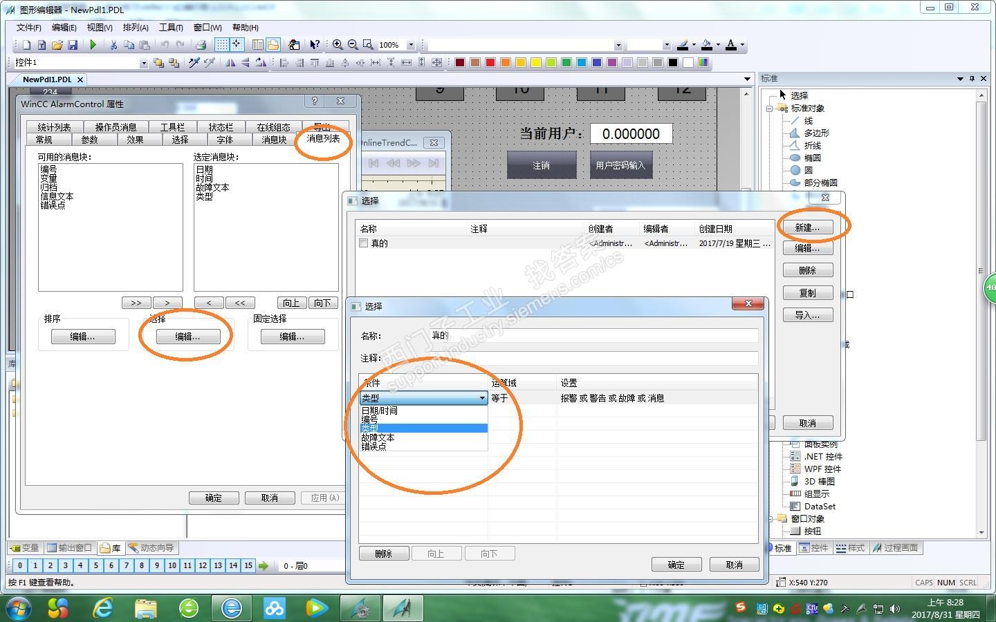The width and height of the screenshot is (996, 622).
Task: Click the 新建... button in the 选择 dialog
Action: pos(807,227)
